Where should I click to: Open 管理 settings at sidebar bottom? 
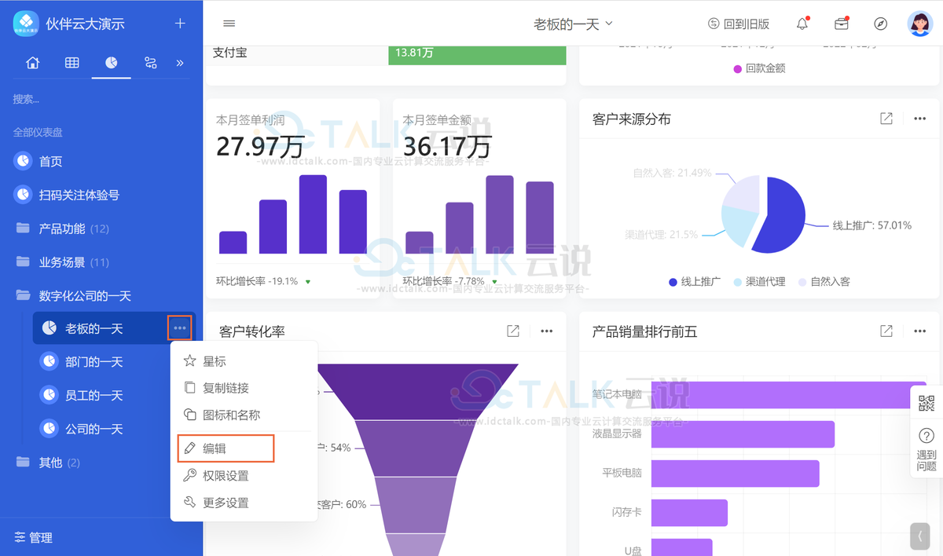(x=34, y=538)
